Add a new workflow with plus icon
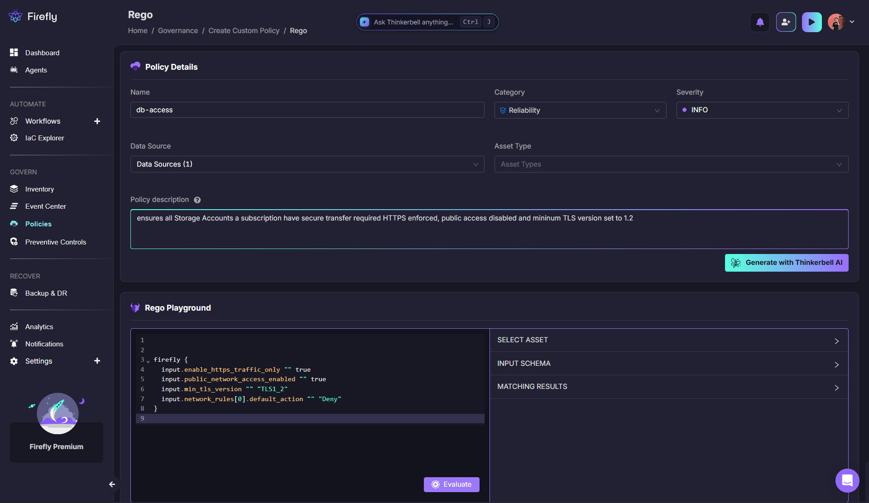869x503 pixels. pyautogui.click(x=97, y=121)
